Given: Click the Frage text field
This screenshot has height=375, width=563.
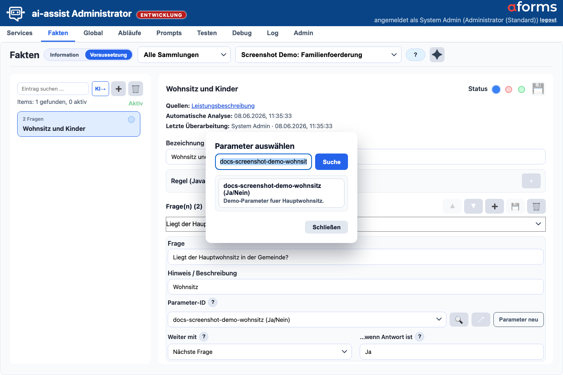Looking at the screenshot, I should click(x=356, y=257).
